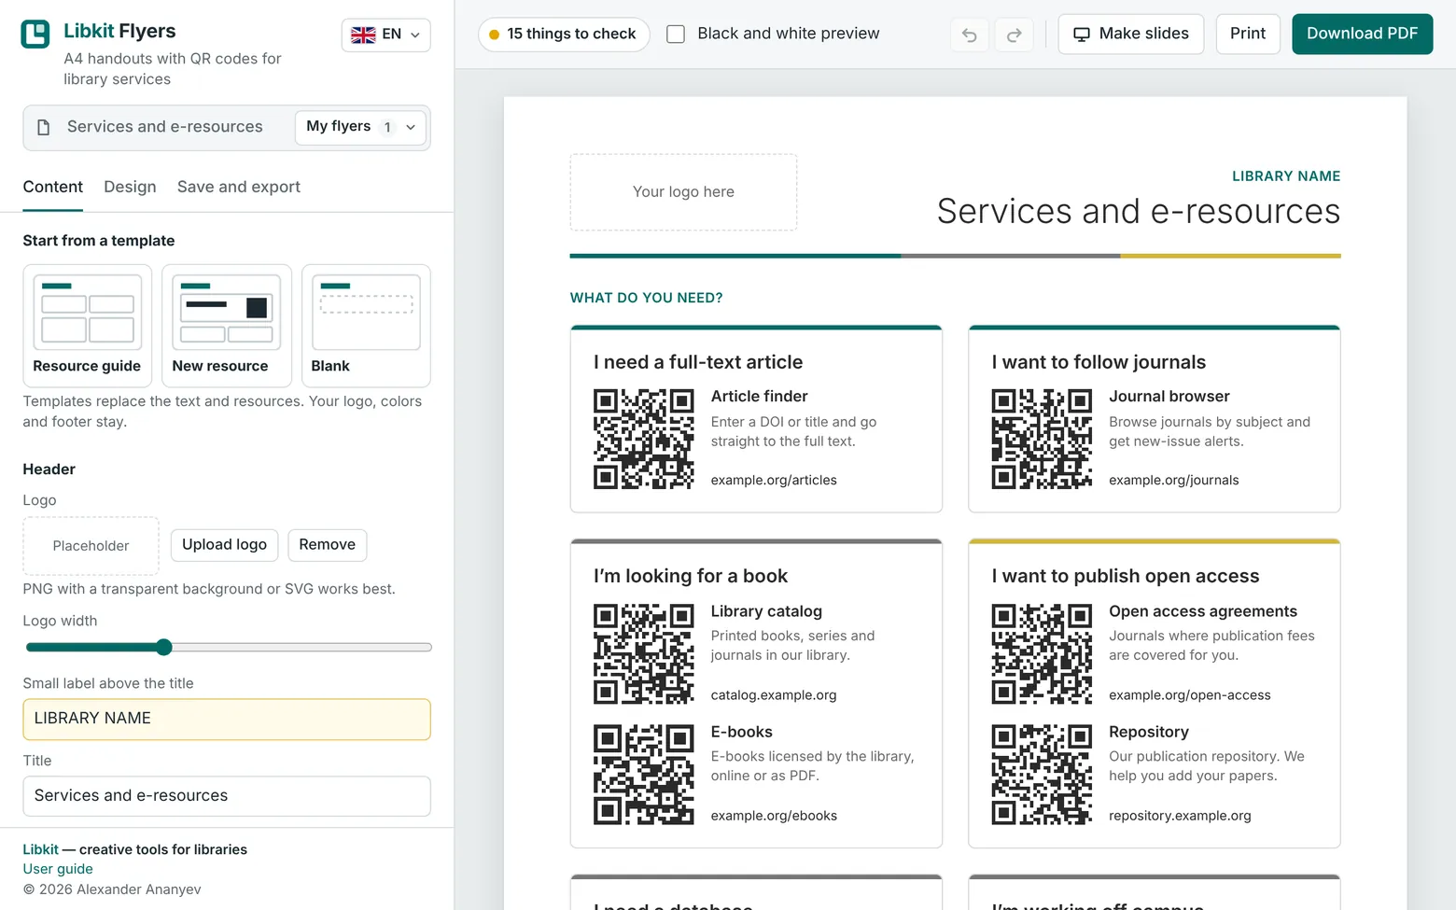This screenshot has height=910, width=1456.
Task: Open the EN language dropdown
Action: pyautogui.click(x=385, y=35)
